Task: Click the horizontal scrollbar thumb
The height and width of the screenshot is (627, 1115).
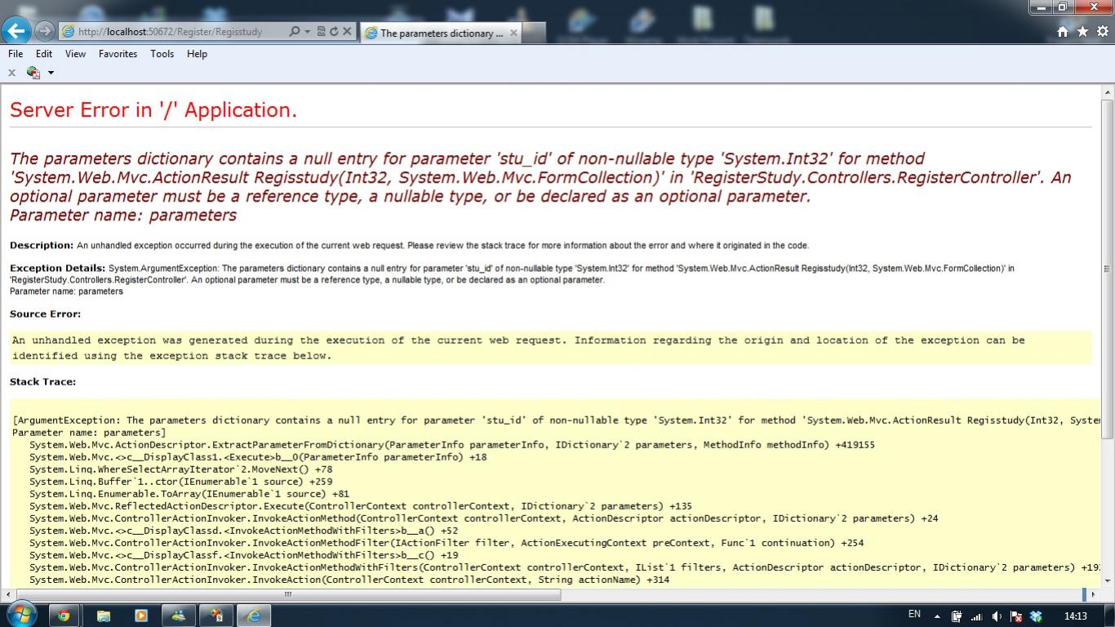Action: point(288,594)
